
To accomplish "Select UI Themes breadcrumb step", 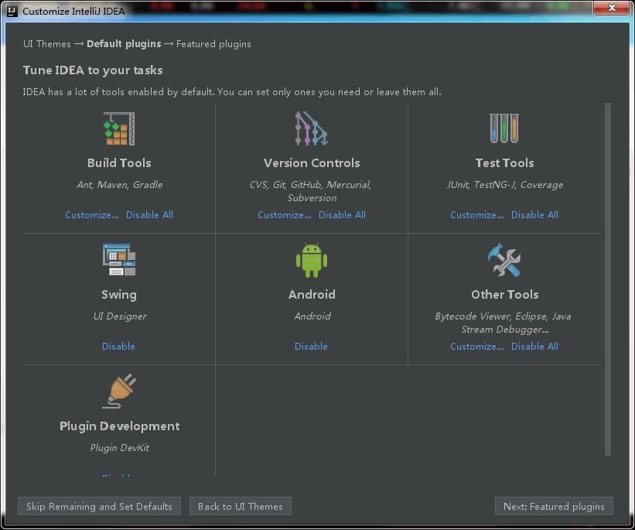I will [x=47, y=44].
